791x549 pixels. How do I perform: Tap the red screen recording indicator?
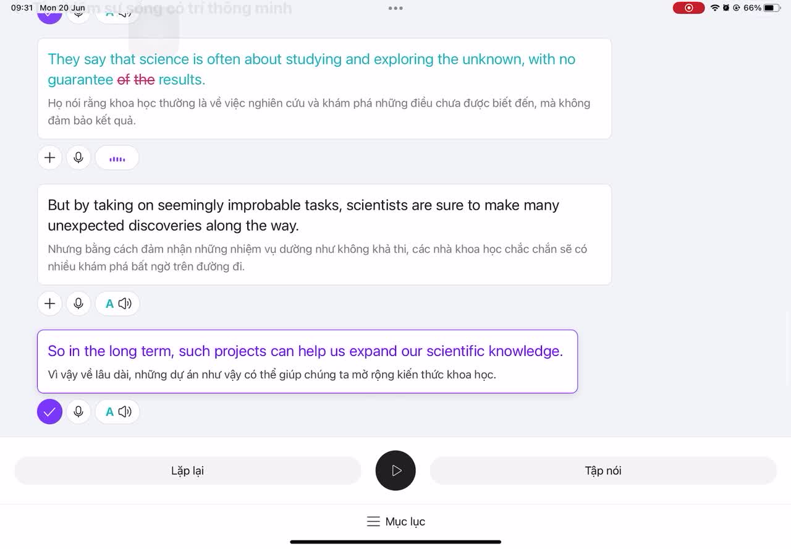(x=688, y=8)
